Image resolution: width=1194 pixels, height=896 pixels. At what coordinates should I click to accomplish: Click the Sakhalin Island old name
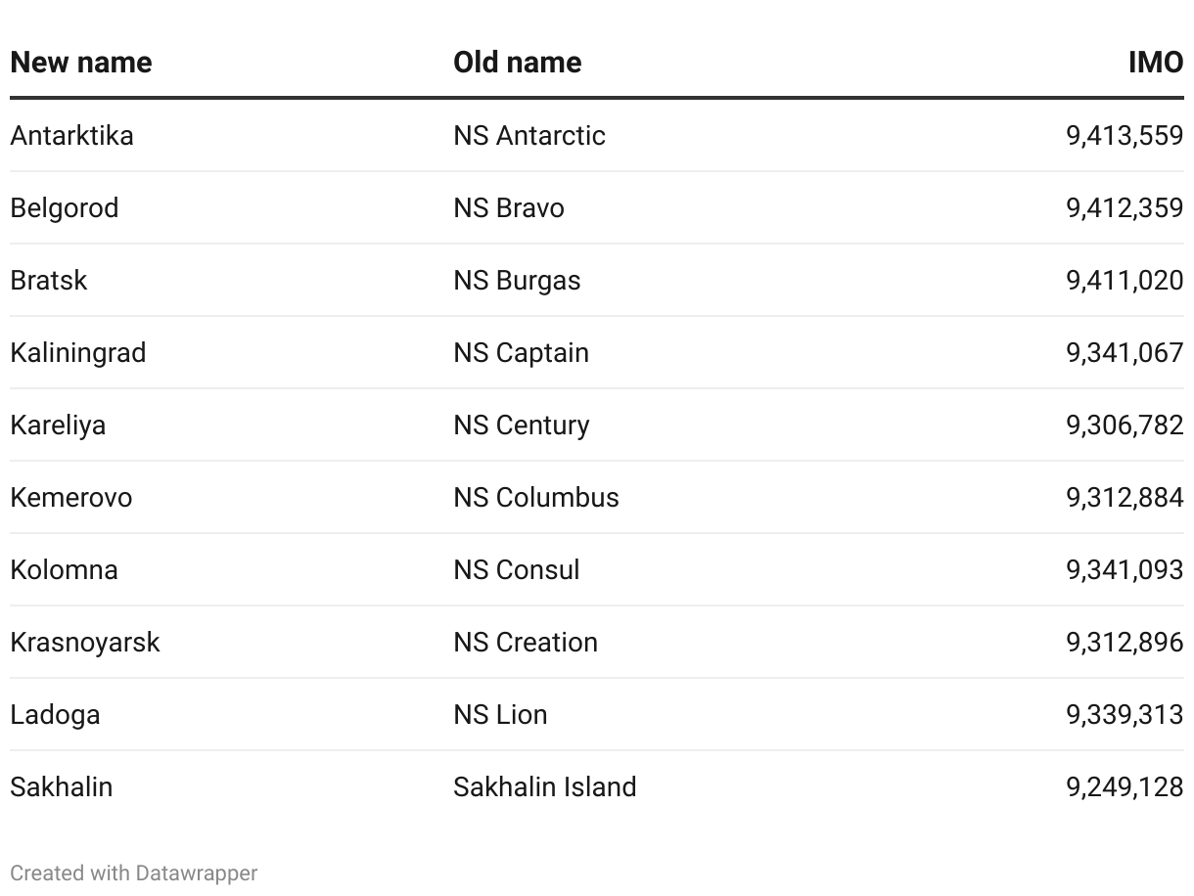click(545, 786)
